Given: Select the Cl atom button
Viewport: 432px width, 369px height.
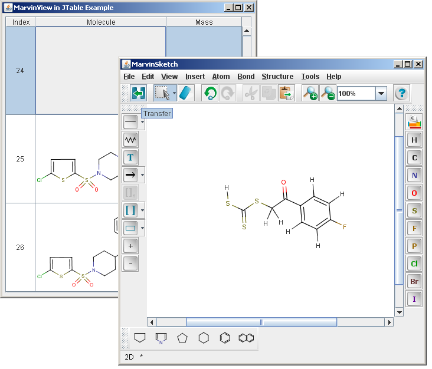Looking at the screenshot, I should click(x=414, y=263).
